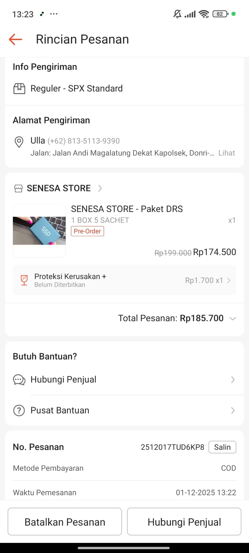Tap the address location pin icon
The width and height of the screenshot is (249, 553).
19,142
